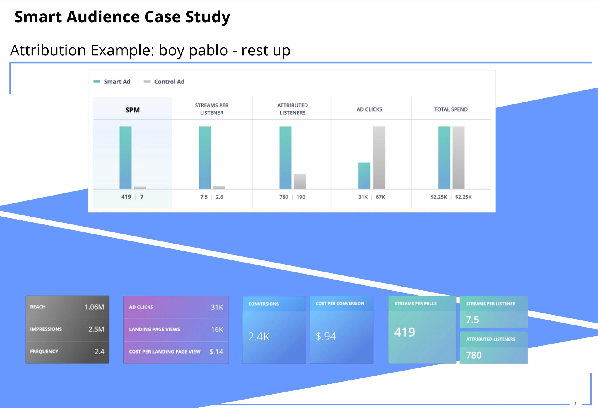This screenshot has width=598, height=408.
Task: Open the Cost Per Conversion card
Action: [x=341, y=330]
